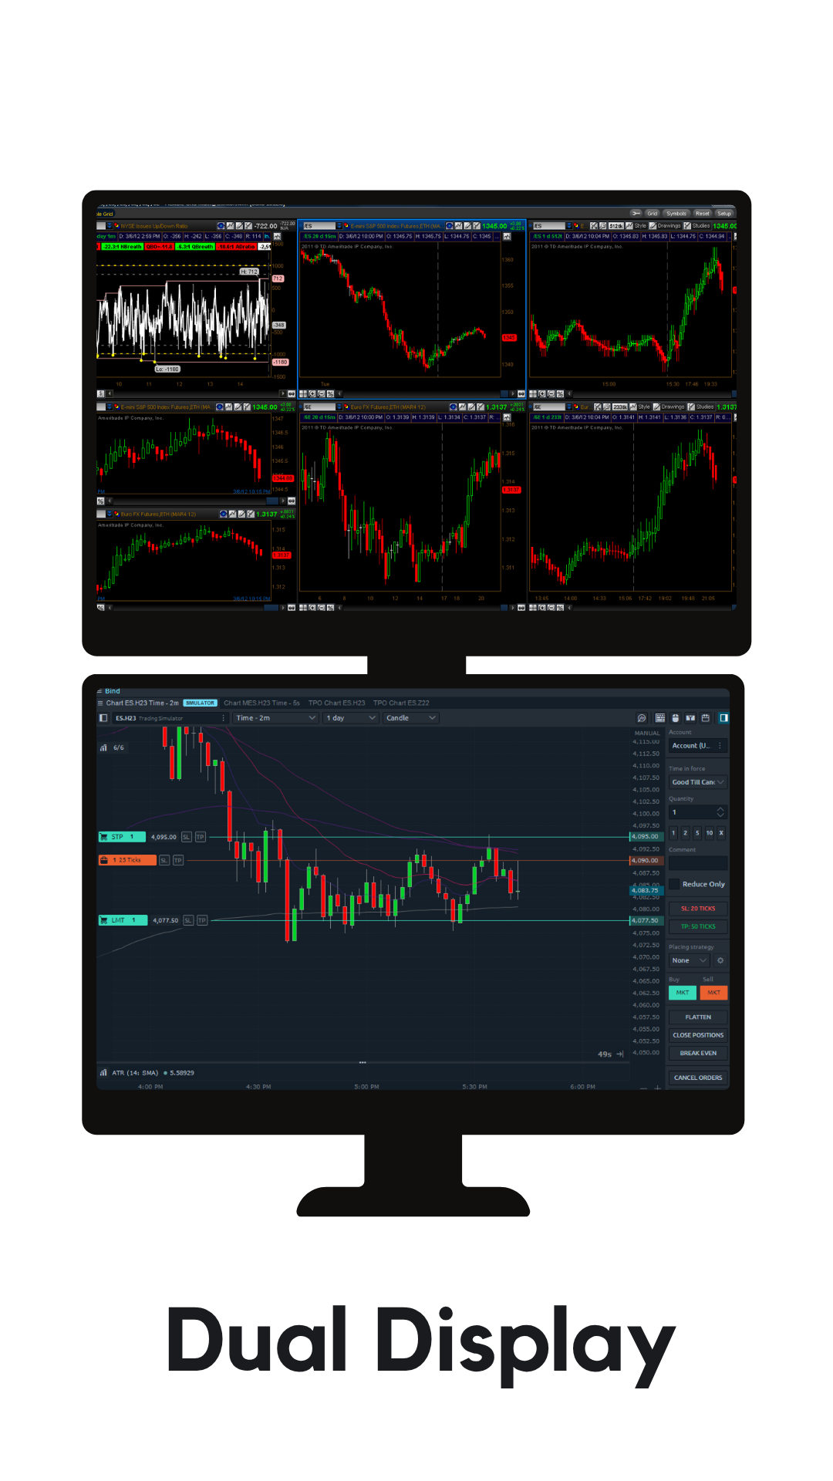Screen dimensions: 833x1481
Task: Click the FLATTEN button
Action: pyautogui.click(x=698, y=1017)
